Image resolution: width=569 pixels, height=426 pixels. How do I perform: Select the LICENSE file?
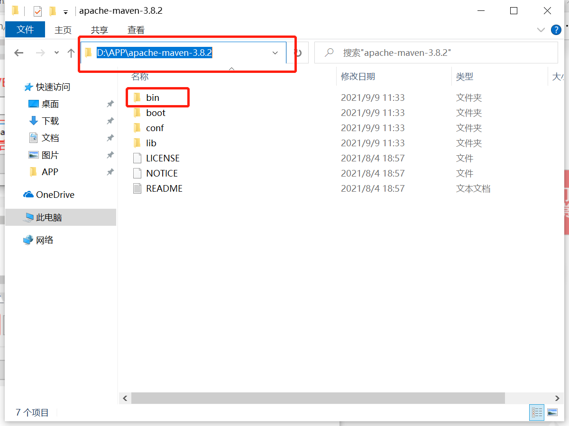163,158
